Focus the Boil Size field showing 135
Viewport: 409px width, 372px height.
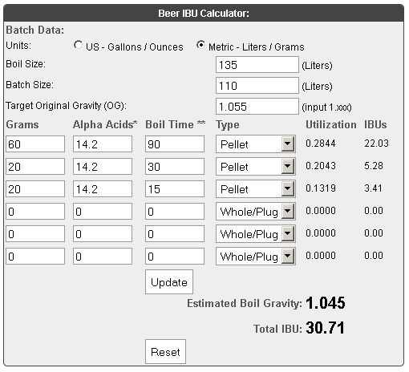tap(257, 65)
